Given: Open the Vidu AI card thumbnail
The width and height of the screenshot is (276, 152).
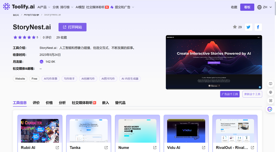Looking at the screenshot, I should [186, 131].
